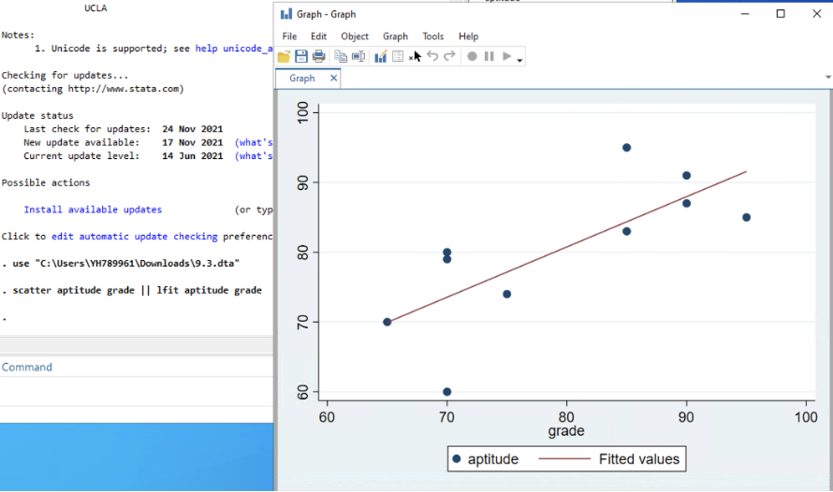Click the play recording icon
The width and height of the screenshot is (833, 492).
506,56
